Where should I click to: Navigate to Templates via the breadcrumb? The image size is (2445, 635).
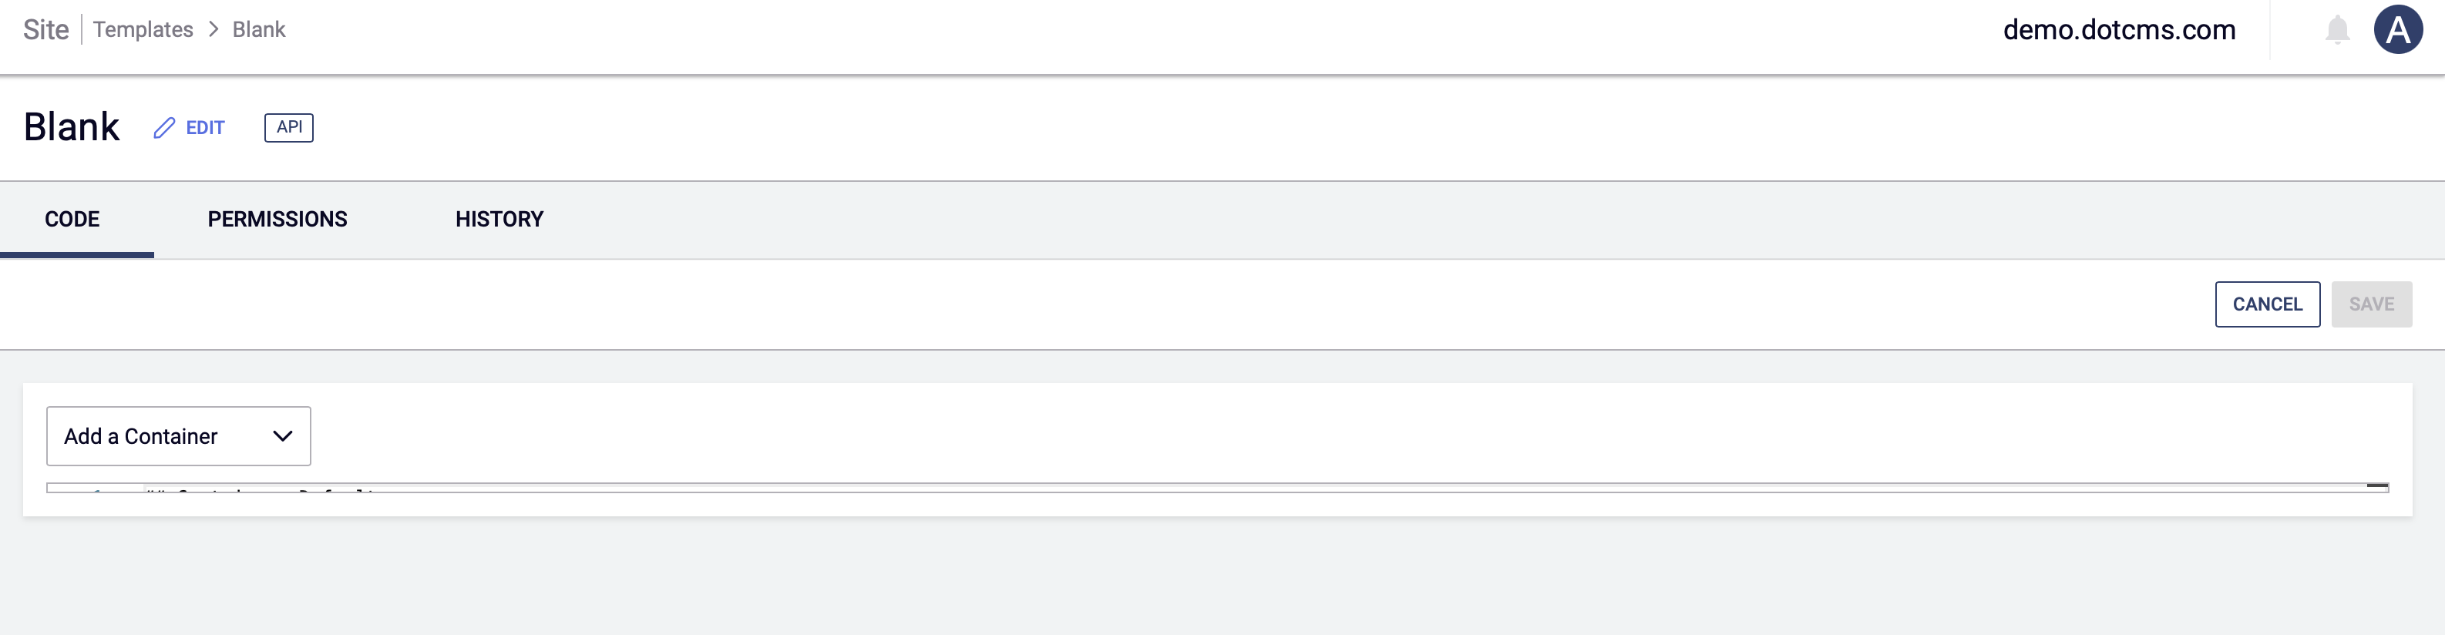[x=143, y=29]
